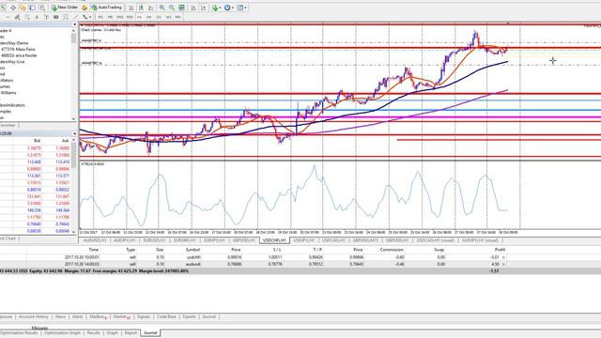Switch chart to line chart style

(150, 8)
